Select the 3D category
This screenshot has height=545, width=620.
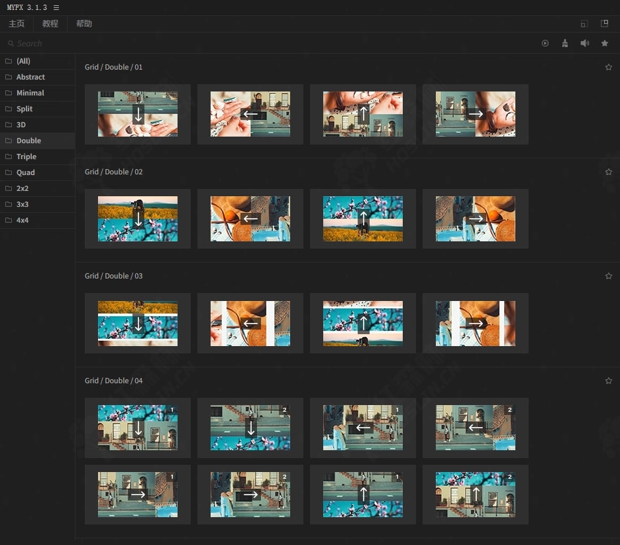pos(38,125)
